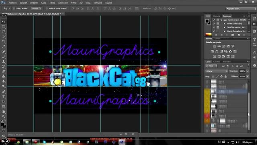The width and height of the screenshot is (257, 145).
Task: Toggle lock position for layer
Action: click(x=221, y=77)
